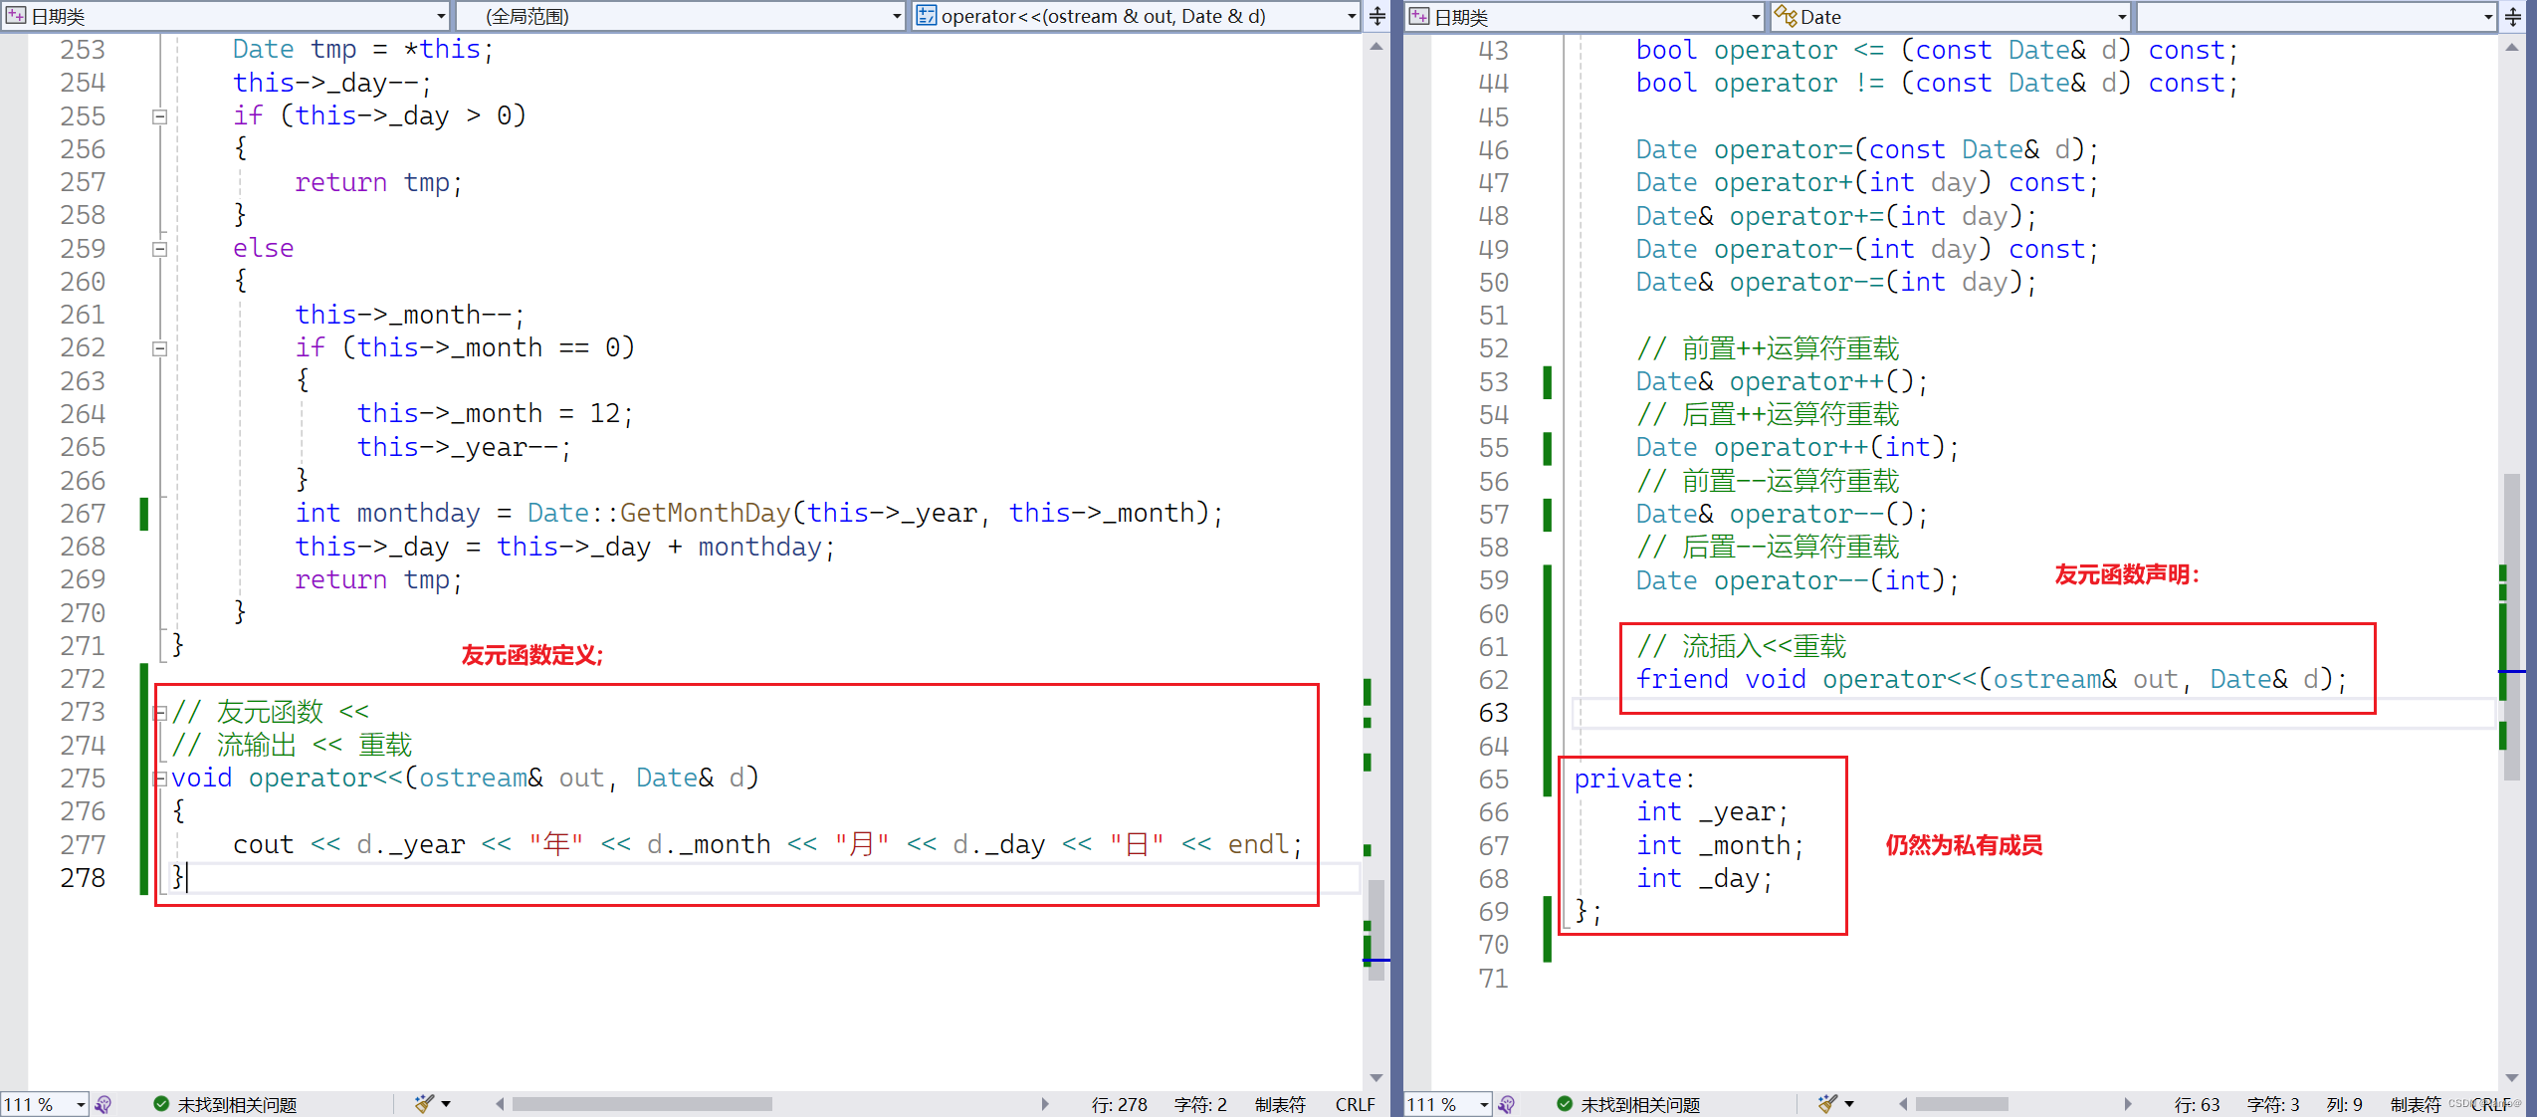The height and width of the screenshot is (1117, 2537).
Task: Collapse the else block at line 259
Action: (x=159, y=249)
